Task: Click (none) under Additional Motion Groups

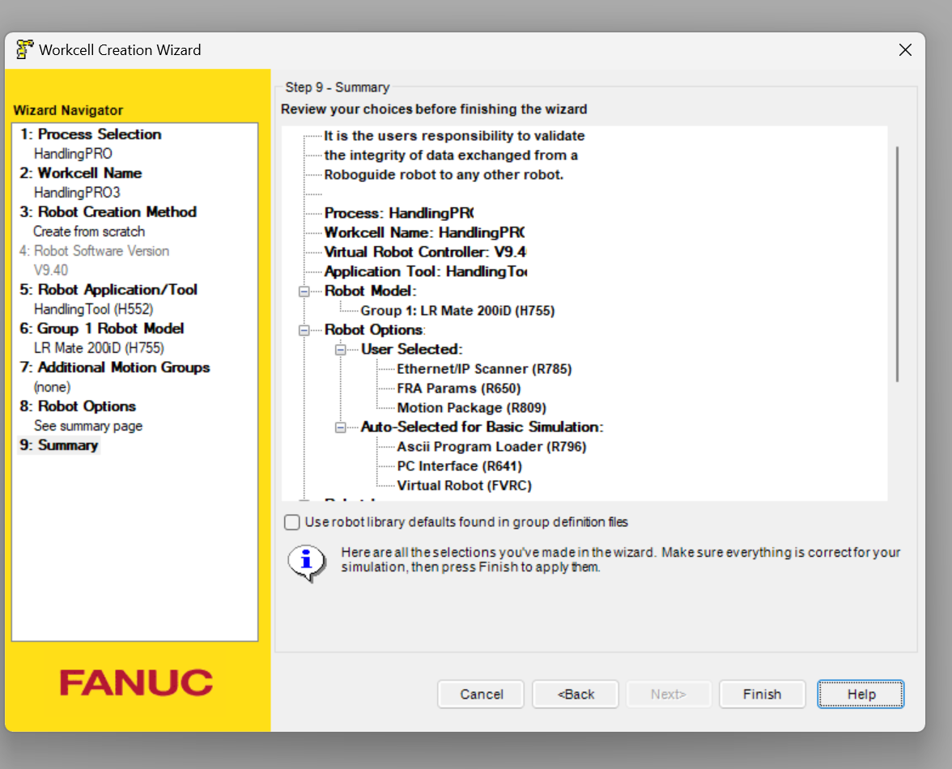Action: 52,387
